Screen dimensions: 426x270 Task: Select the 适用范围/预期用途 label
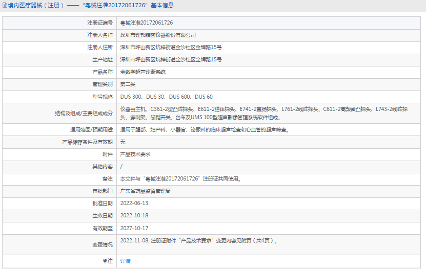pyautogui.click(x=91, y=129)
